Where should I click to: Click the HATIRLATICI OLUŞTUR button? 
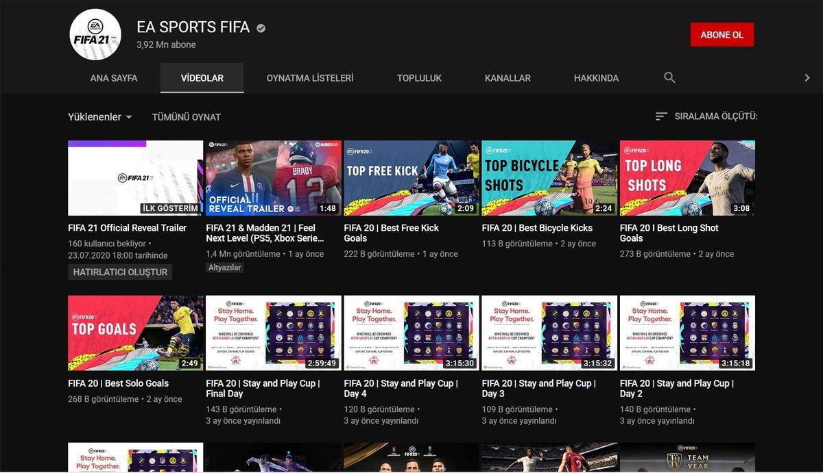119,272
